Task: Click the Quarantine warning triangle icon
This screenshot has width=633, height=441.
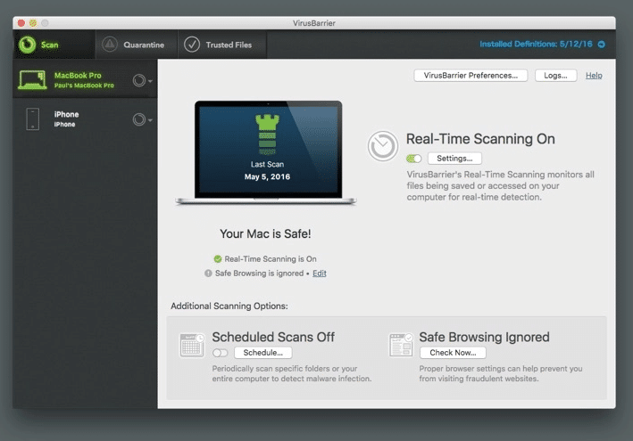Action: point(110,45)
